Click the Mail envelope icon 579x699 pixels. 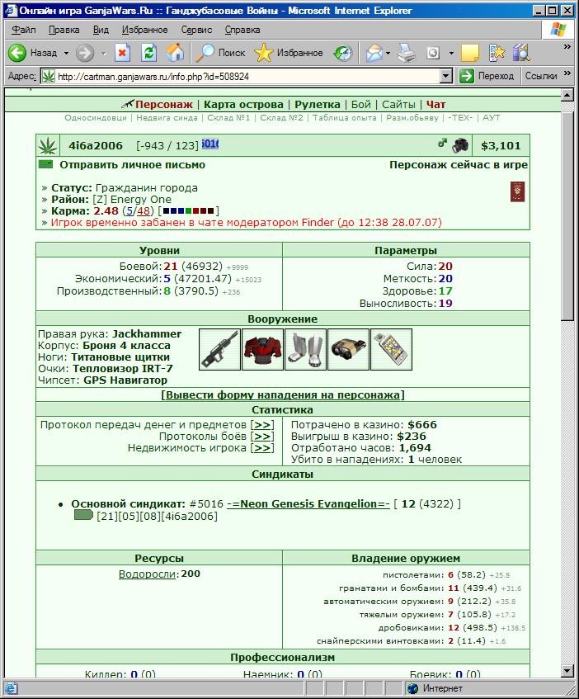(374, 53)
